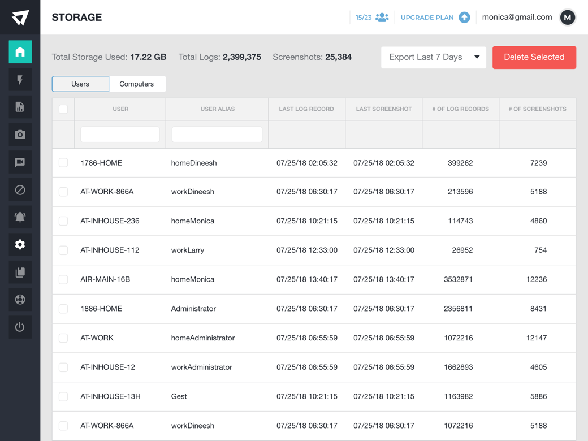Click the 1163982 log records value
588x441 pixels.
(x=459, y=396)
